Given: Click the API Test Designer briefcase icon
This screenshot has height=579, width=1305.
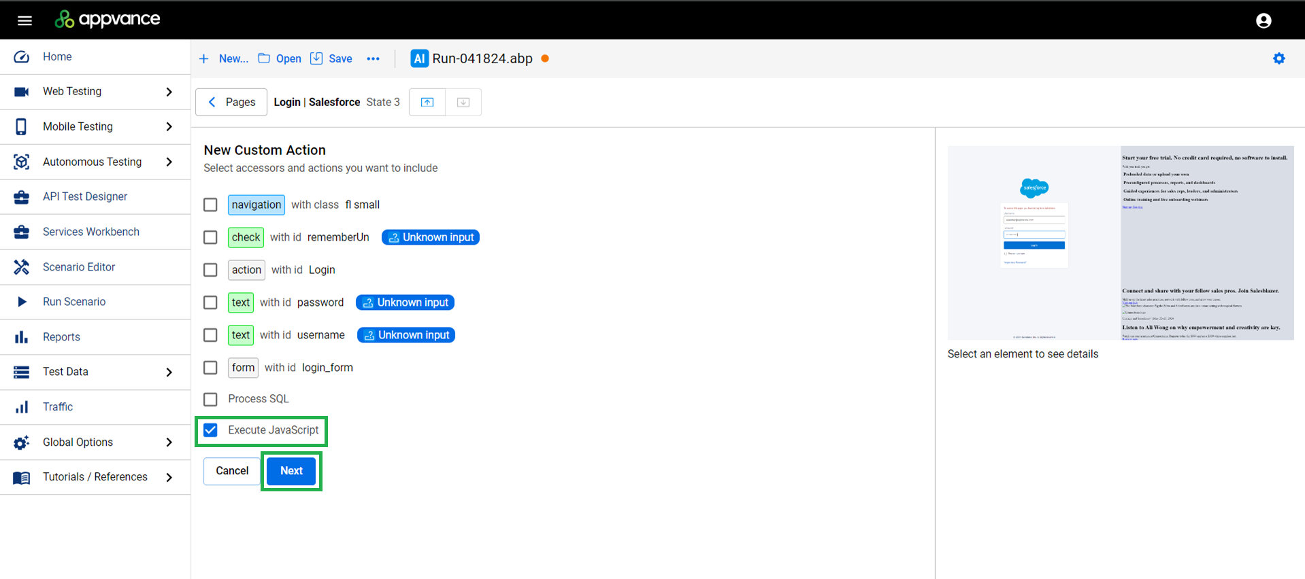Looking at the screenshot, I should pos(22,197).
